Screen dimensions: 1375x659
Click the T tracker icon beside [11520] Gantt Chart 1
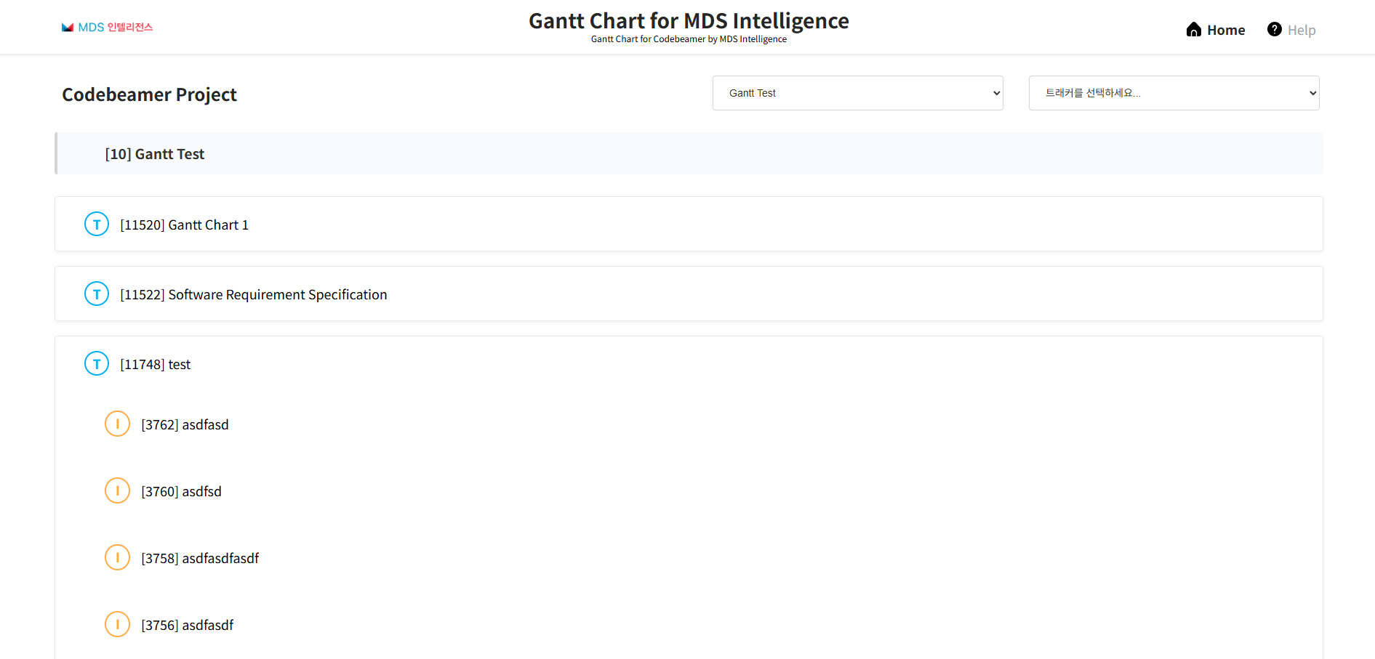click(x=96, y=224)
